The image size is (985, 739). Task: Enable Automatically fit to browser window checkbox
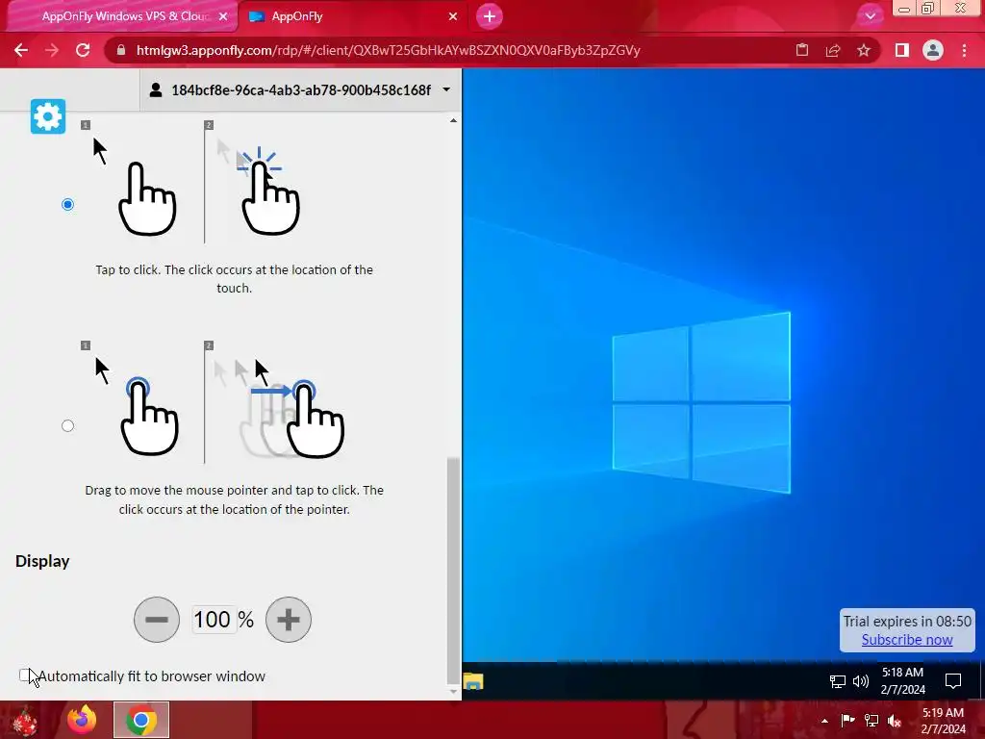(x=24, y=675)
